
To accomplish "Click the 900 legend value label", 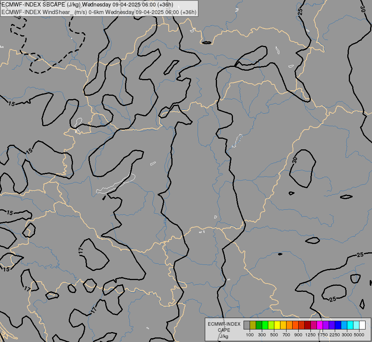I will coord(298,335).
